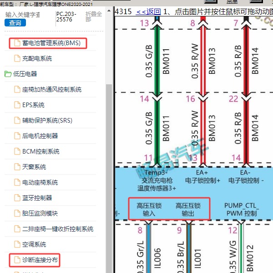Click document icon beside 天窗系统
Viewport: 273px width, 273px height.
(17, 167)
